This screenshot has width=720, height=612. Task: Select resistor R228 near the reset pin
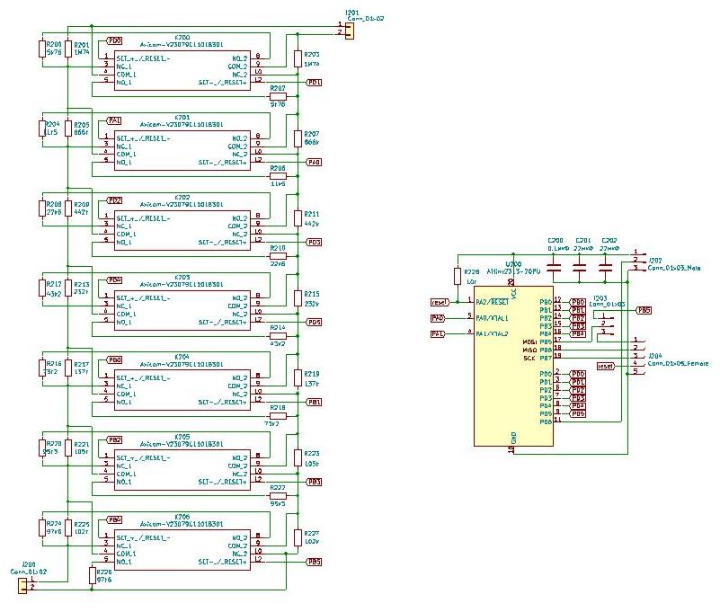tap(458, 277)
